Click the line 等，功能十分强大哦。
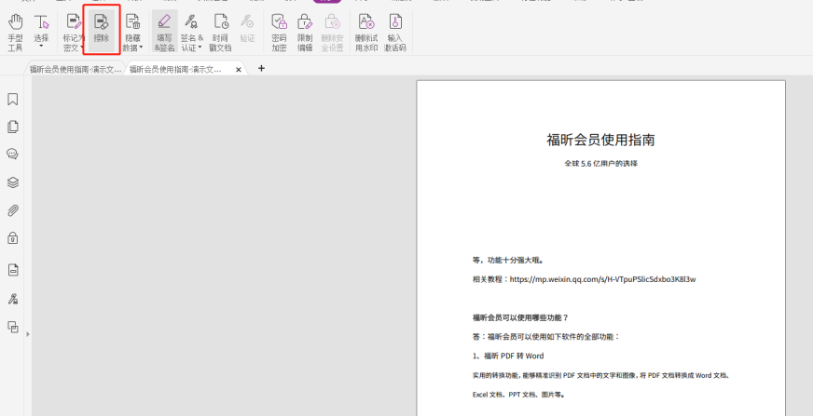Viewport: 813px width, 417px height. pyautogui.click(x=508, y=261)
